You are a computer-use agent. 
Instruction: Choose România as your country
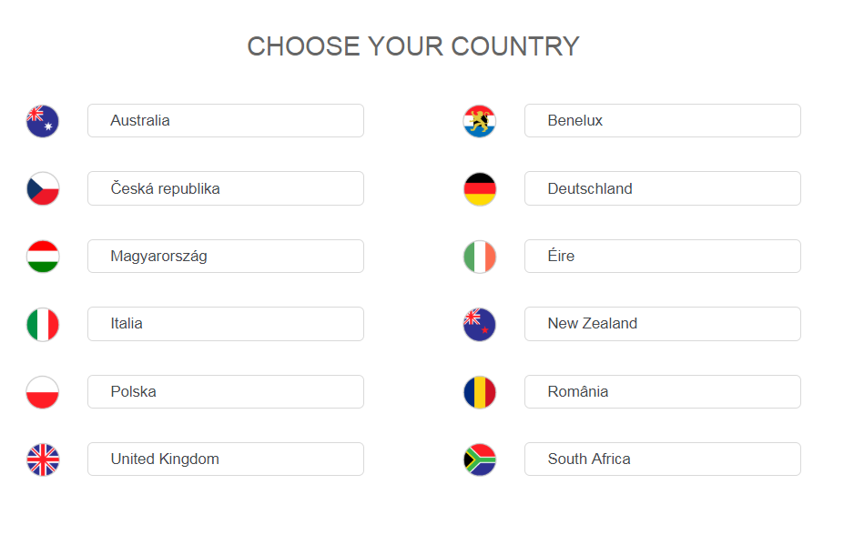pyautogui.click(x=663, y=392)
